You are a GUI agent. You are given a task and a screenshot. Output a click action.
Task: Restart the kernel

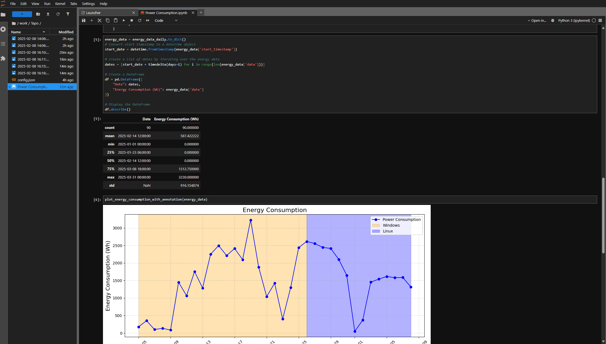pos(140,20)
